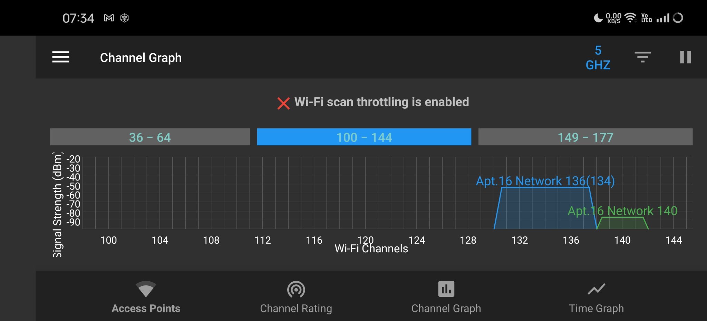Tap the Wi-Fi status icon in status bar
This screenshot has height=321, width=707.
click(x=630, y=18)
